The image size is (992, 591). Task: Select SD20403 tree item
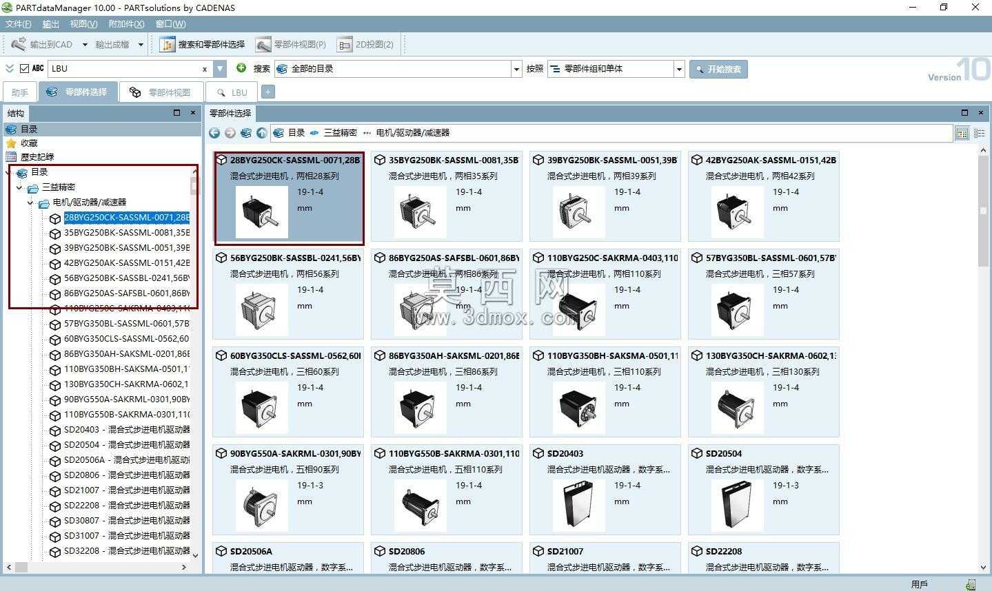pyautogui.click(x=126, y=430)
